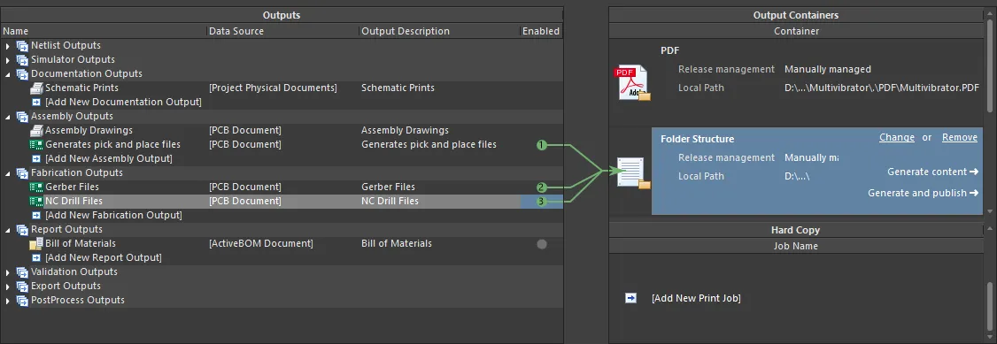997x344 pixels.
Task: Collapse the Assembly Outputs category
Action: click(8, 116)
